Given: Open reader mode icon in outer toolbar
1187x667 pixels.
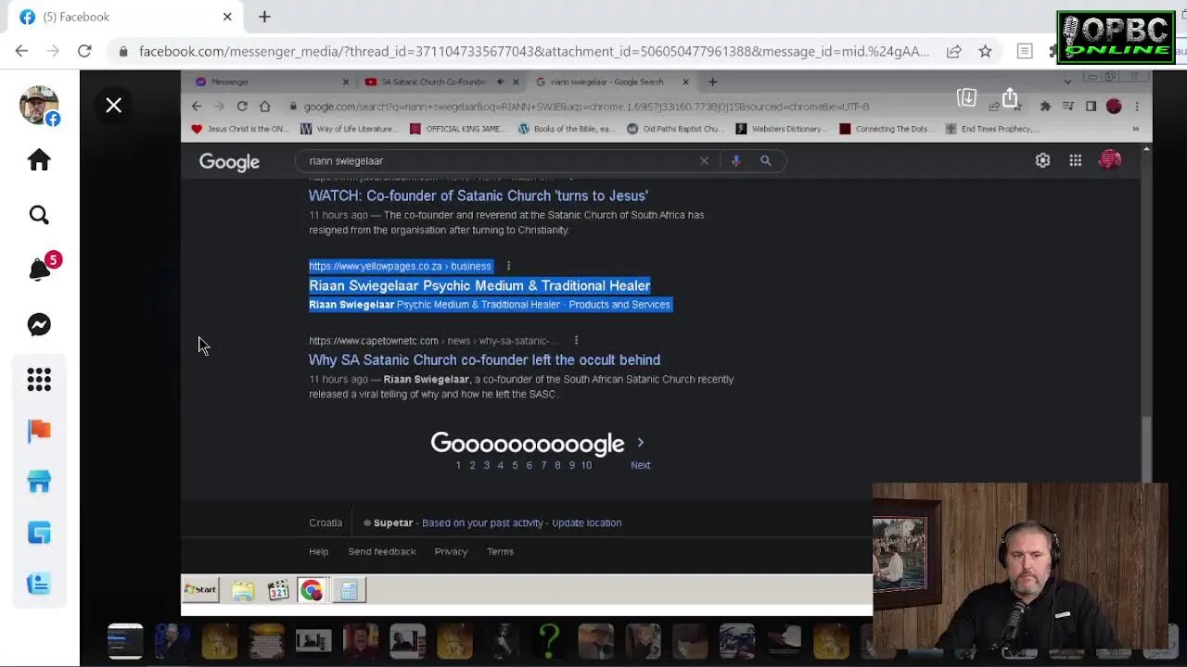Looking at the screenshot, I should (1025, 51).
